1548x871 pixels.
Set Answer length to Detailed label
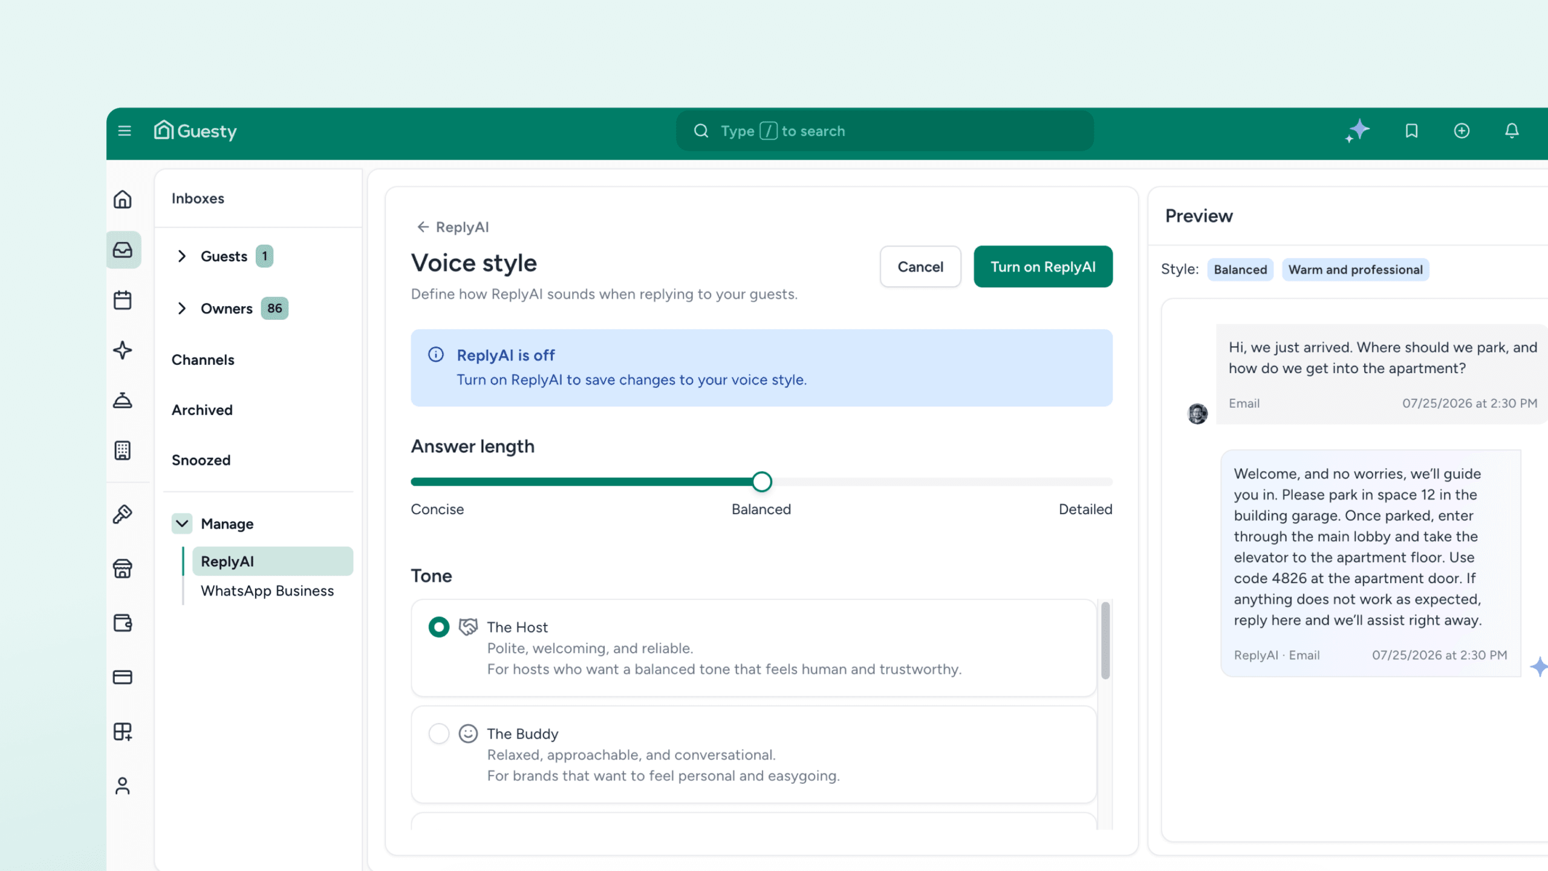(1085, 509)
